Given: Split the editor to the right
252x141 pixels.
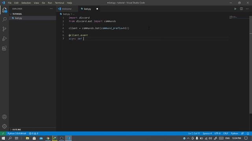Looking at the screenshot, I should [241, 9].
